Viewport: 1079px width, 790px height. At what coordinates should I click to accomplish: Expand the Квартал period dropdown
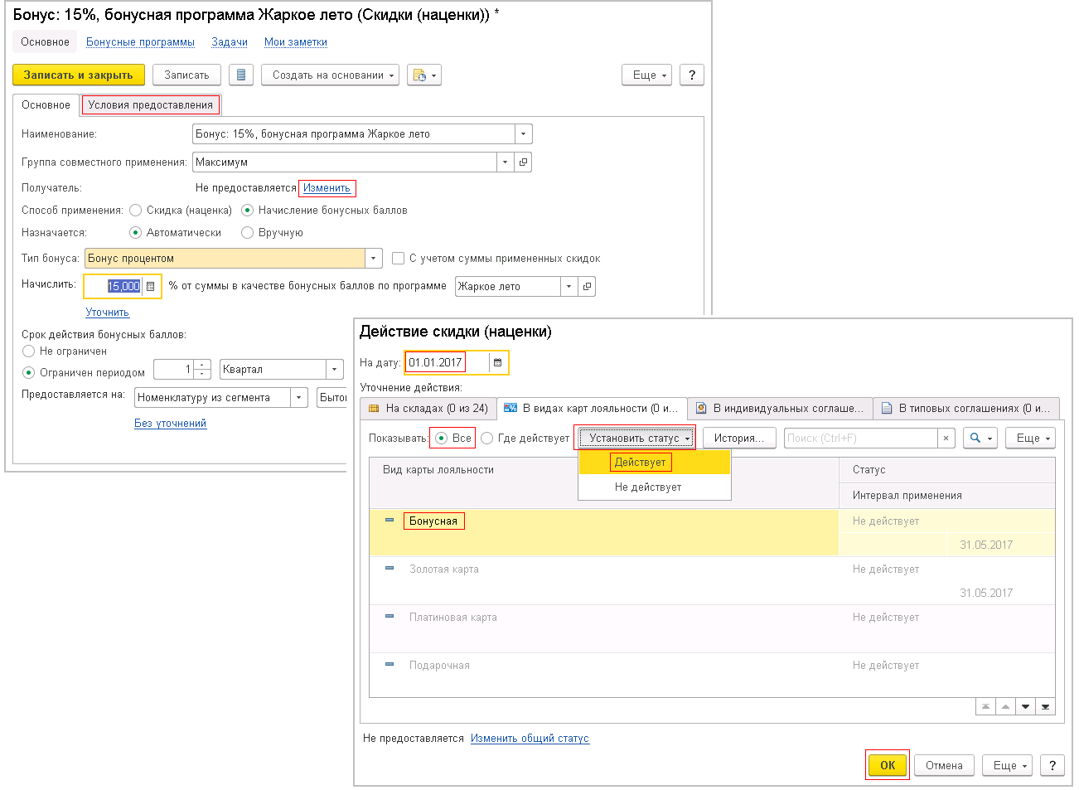(x=335, y=370)
